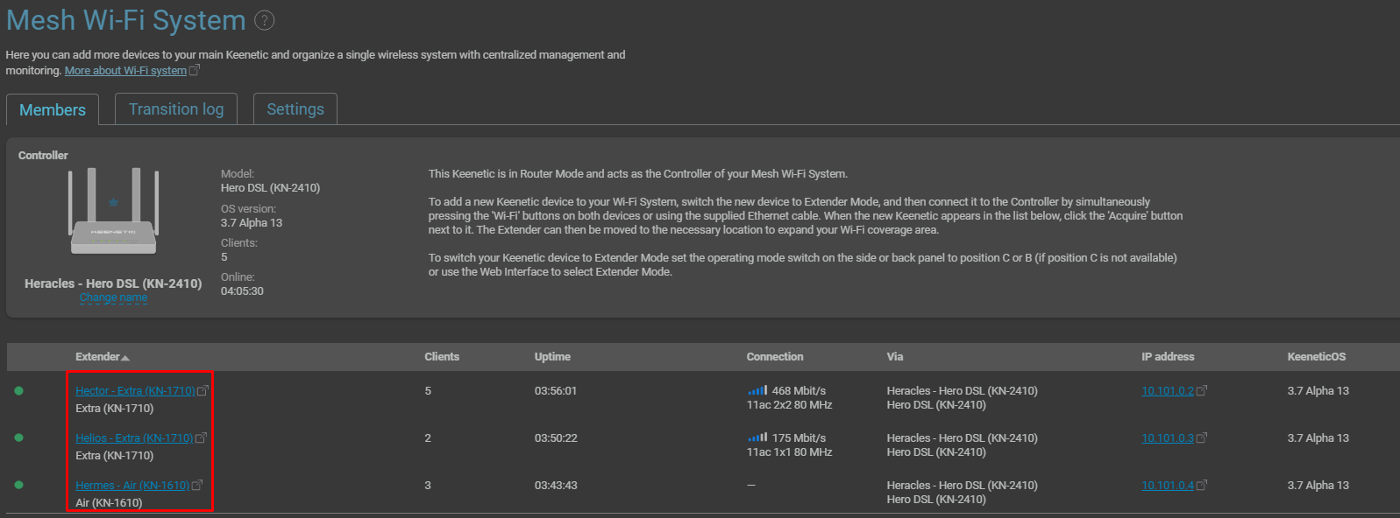
Task: Click Mesh Wi-Fi System page heading
Action: pos(126,20)
